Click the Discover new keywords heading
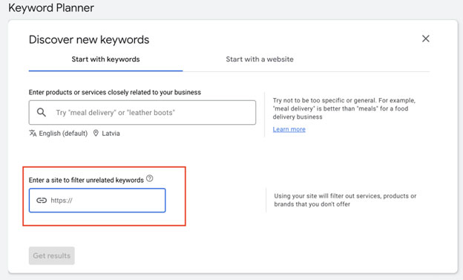463x280 pixels. pyautogui.click(x=89, y=39)
